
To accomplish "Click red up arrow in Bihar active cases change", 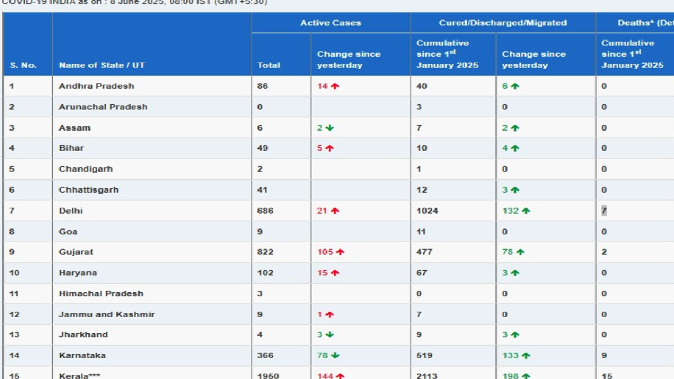I will [330, 148].
